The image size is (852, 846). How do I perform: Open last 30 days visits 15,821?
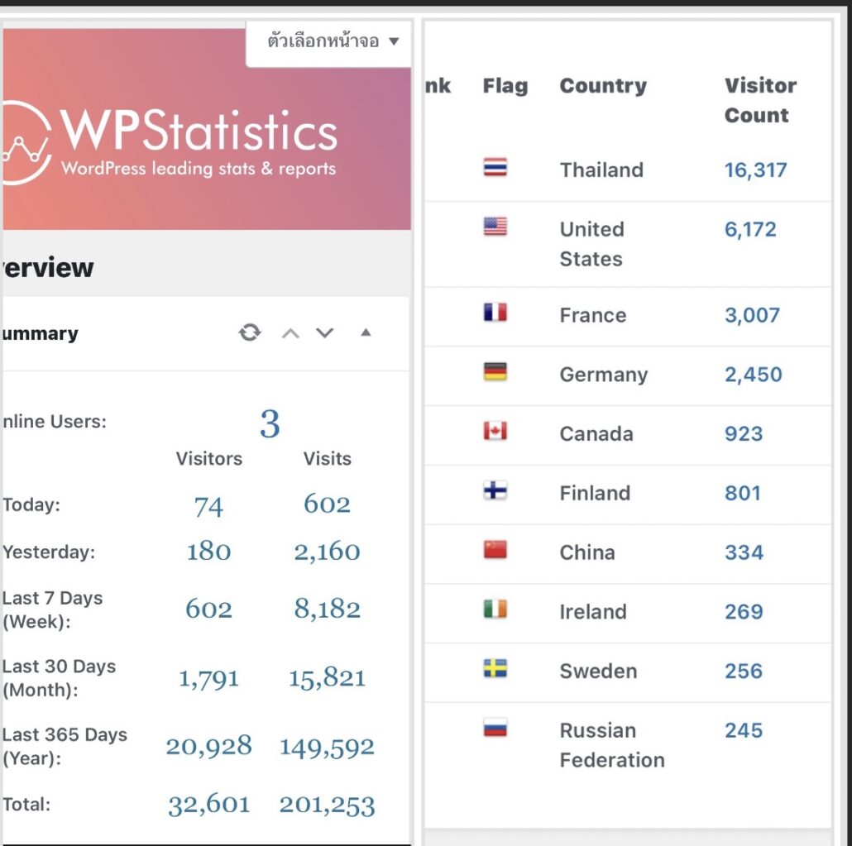(x=327, y=678)
